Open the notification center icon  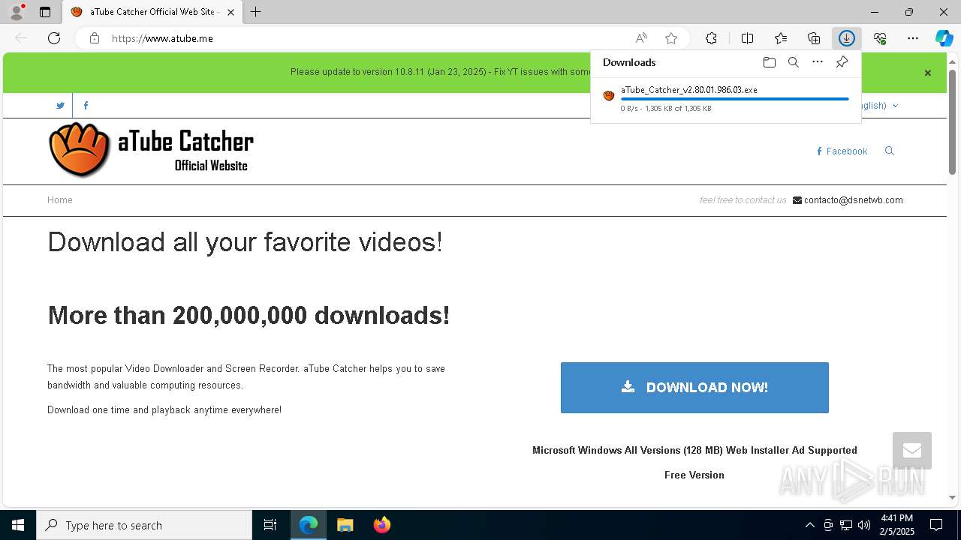[937, 525]
